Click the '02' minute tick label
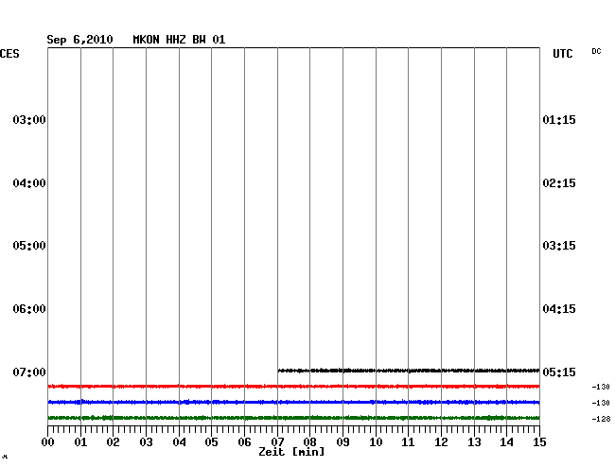Screen dimensions: 615x467 [113, 442]
